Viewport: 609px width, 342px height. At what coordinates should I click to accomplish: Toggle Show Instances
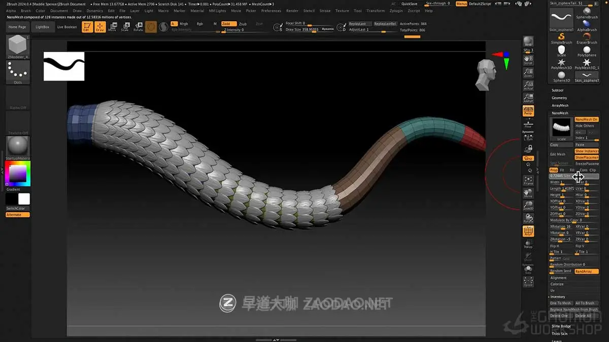pos(587,151)
